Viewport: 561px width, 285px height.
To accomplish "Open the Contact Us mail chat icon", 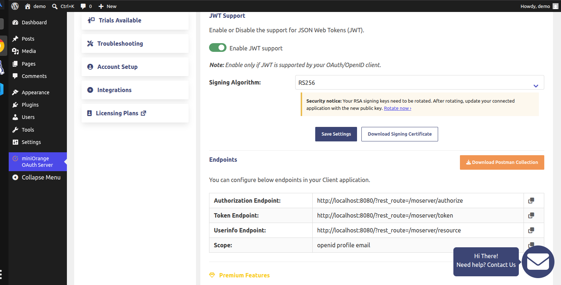I will (x=538, y=262).
